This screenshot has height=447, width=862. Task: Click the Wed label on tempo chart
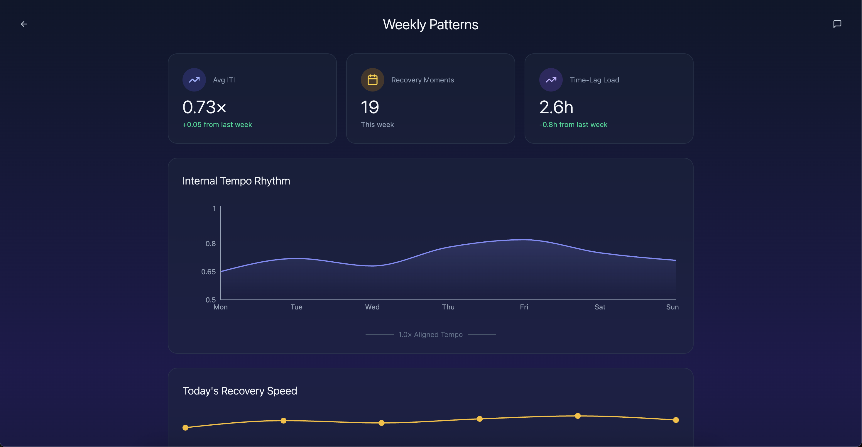tap(372, 307)
